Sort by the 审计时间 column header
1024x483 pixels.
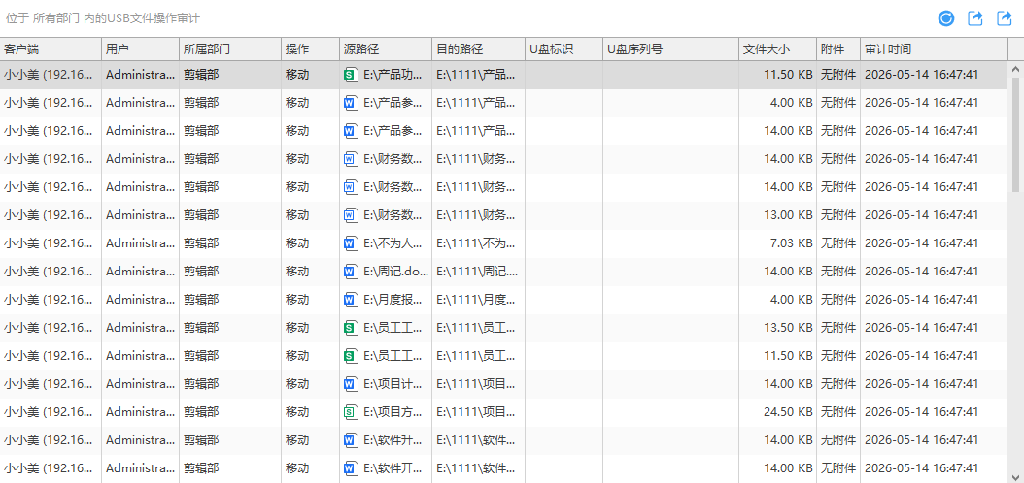[x=934, y=48]
